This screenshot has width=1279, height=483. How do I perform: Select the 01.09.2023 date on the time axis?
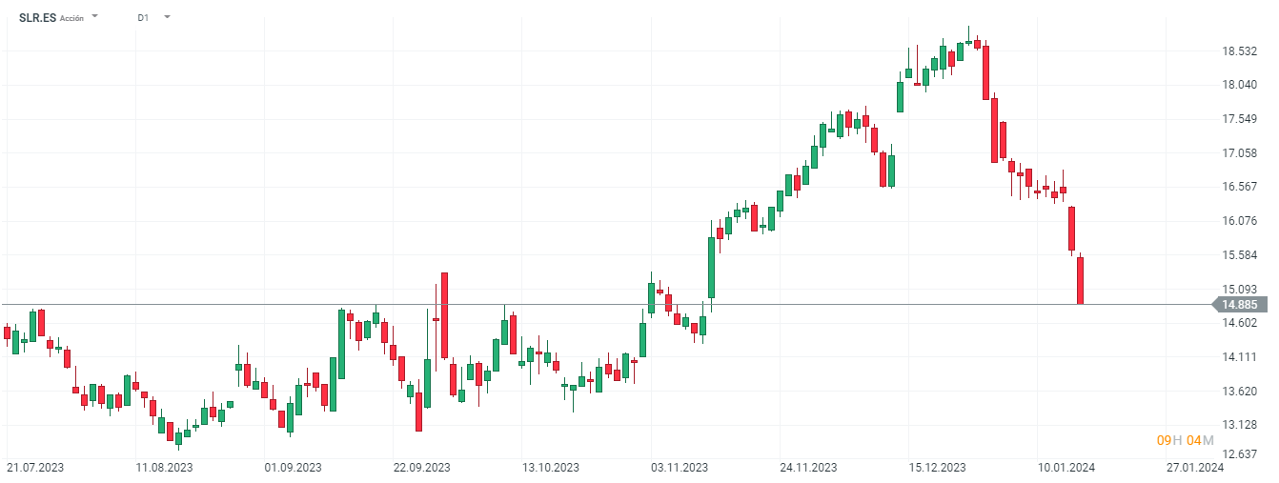click(293, 468)
